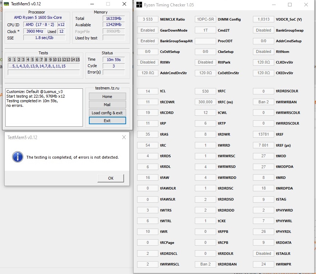Maximize the Ryzen Timing Checker window

click(x=290, y=5)
